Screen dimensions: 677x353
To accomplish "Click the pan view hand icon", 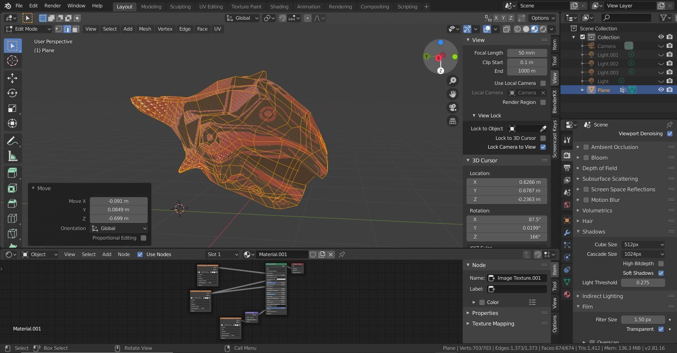I will tap(453, 94).
